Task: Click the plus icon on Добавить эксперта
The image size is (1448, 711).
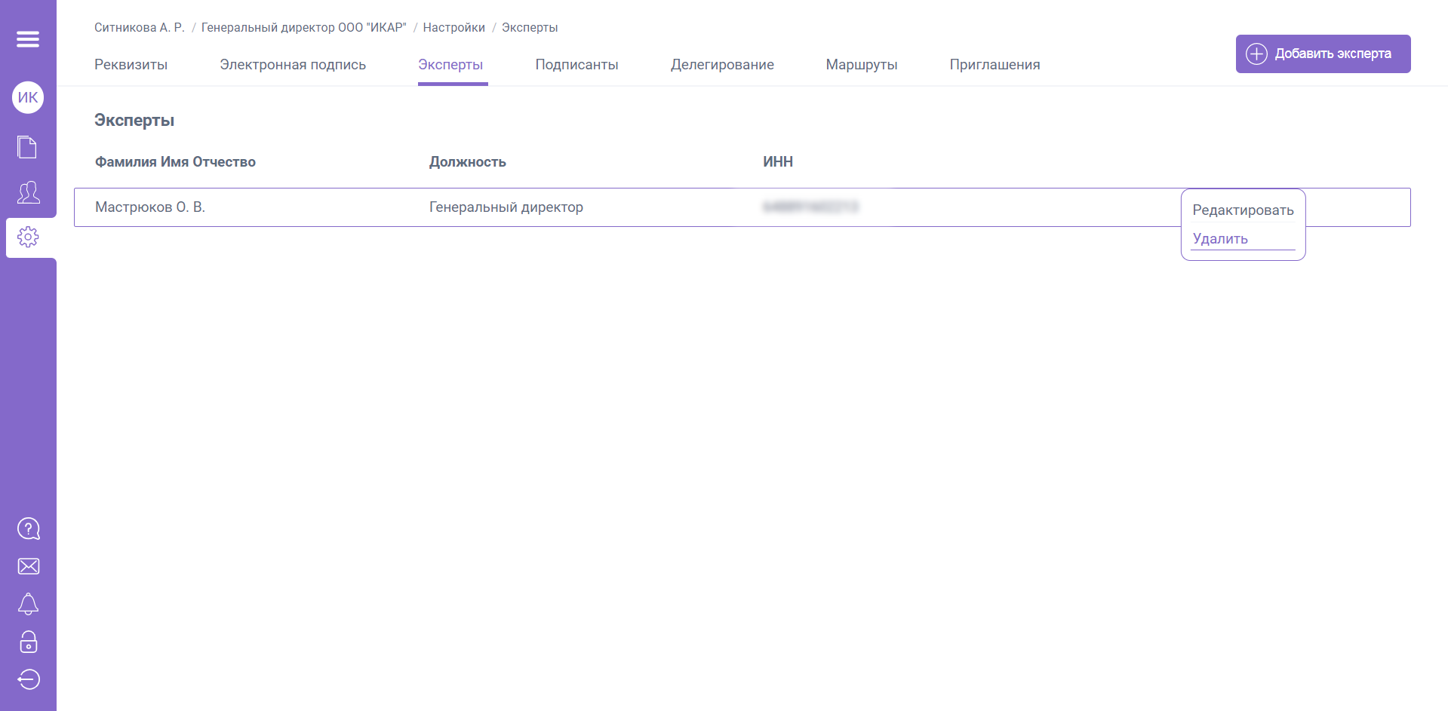Action: coord(1256,54)
